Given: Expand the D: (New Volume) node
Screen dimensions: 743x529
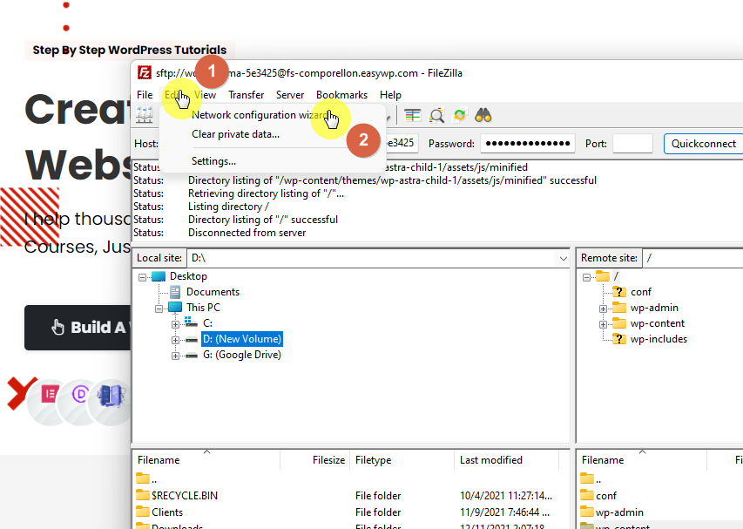Looking at the screenshot, I should point(175,340).
